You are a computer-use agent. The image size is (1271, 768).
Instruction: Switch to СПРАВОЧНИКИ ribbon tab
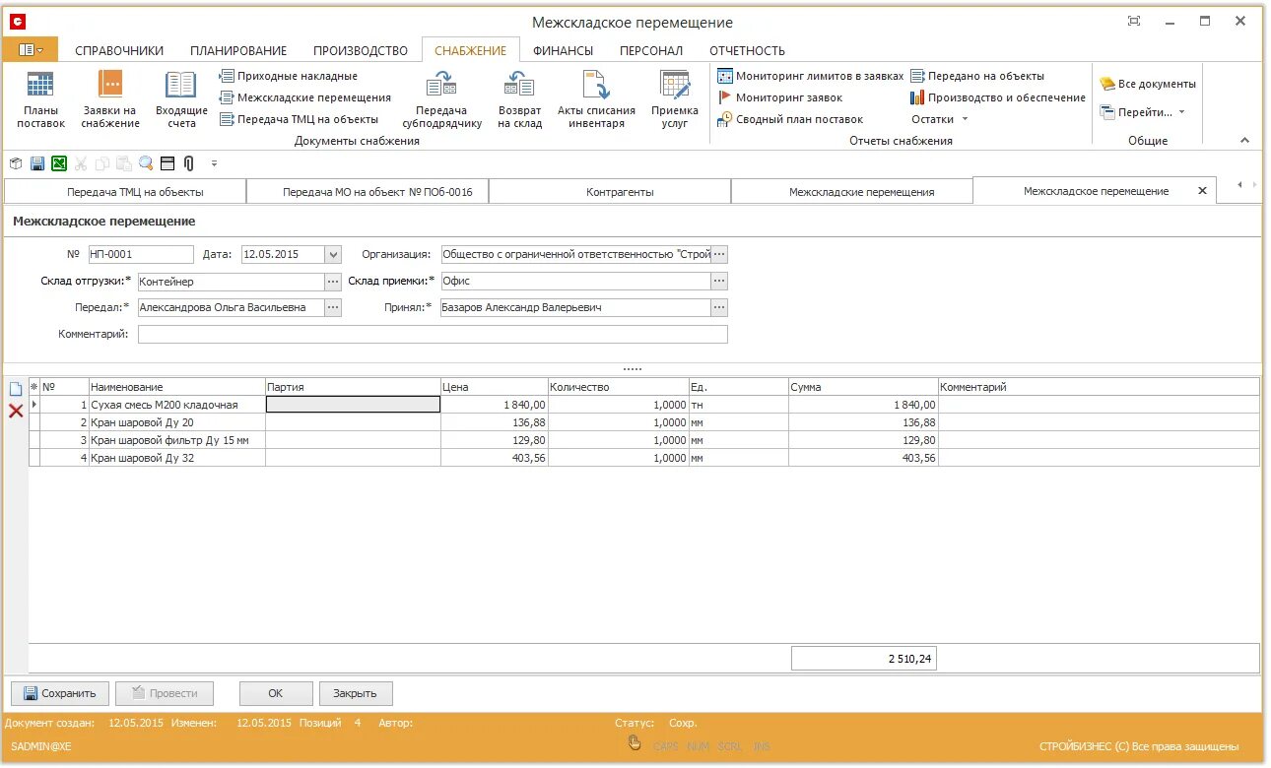[119, 50]
